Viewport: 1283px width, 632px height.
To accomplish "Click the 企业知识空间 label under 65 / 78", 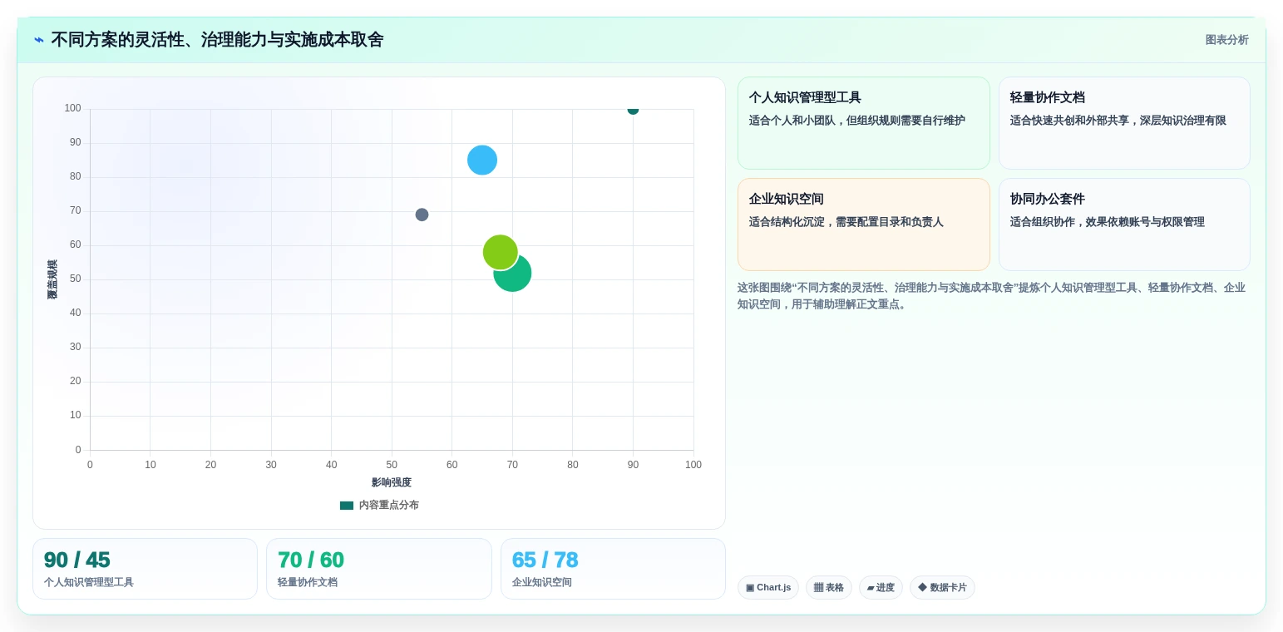I will point(542,582).
